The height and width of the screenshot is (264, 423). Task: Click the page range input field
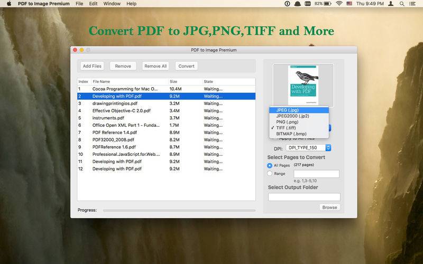tap(316, 174)
